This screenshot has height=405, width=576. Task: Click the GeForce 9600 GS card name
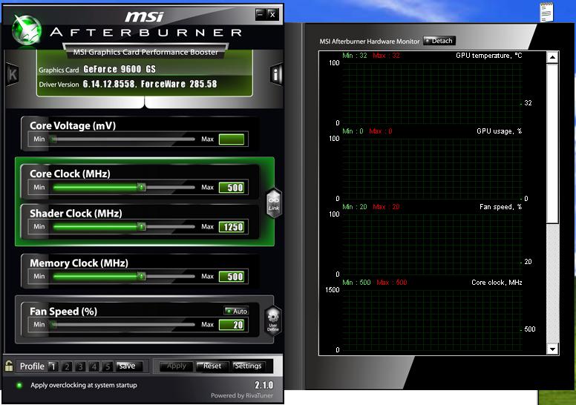tap(120, 69)
